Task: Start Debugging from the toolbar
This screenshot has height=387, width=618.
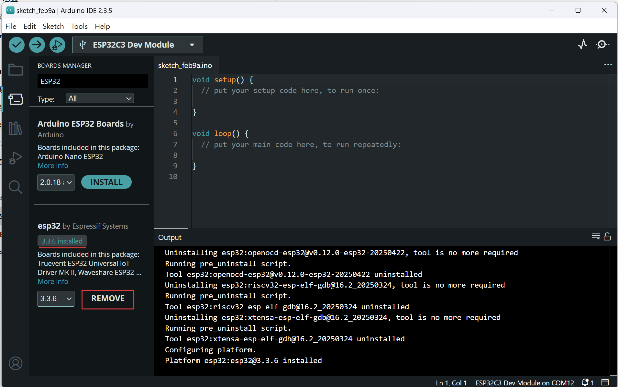Action: (57, 45)
